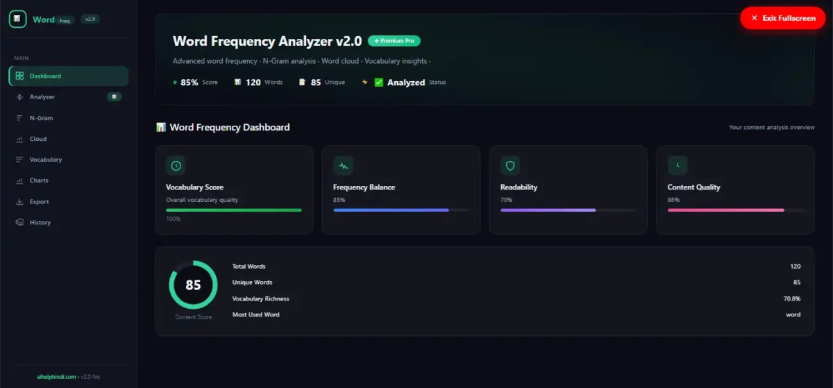Image resolution: width=833 pixels, height=388 pixels.
Task: Open the Export menu item
Action: 69,202
